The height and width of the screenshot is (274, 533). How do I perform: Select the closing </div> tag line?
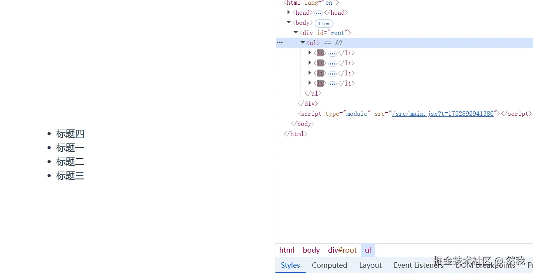click(x=308, y=103)
